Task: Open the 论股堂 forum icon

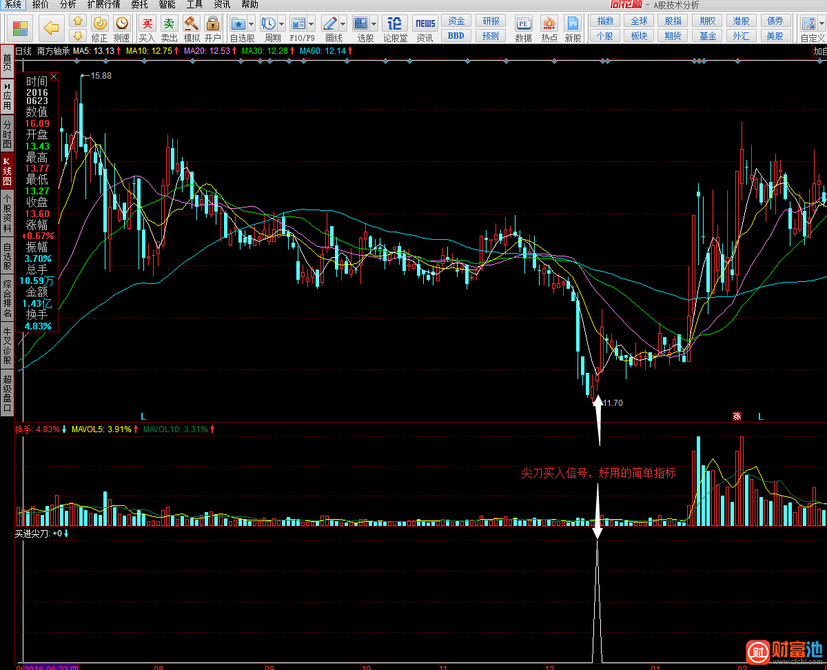Action: point(395,25)
